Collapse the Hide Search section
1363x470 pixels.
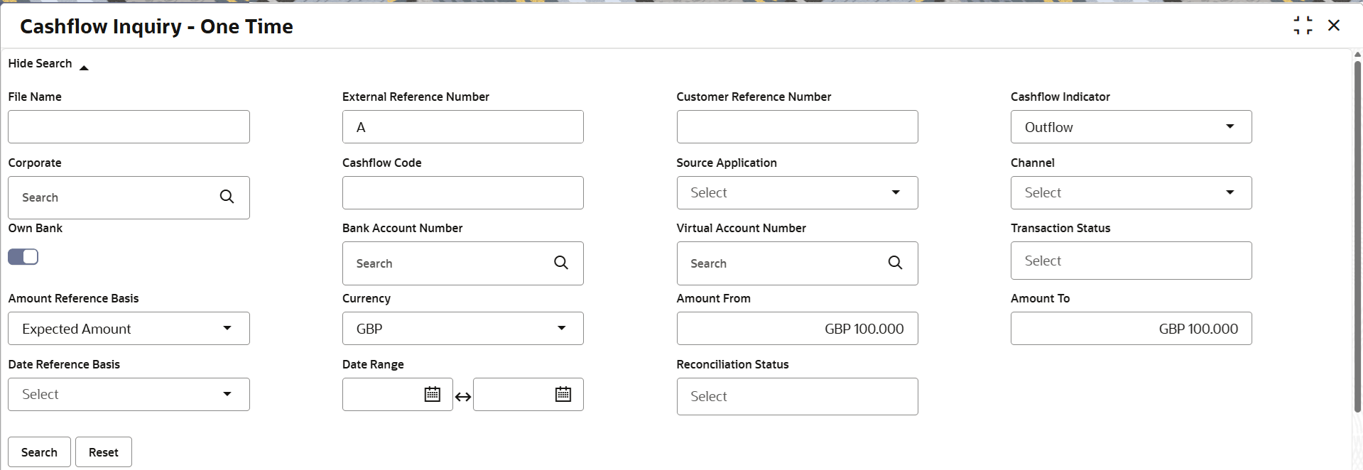pos(84,67)
